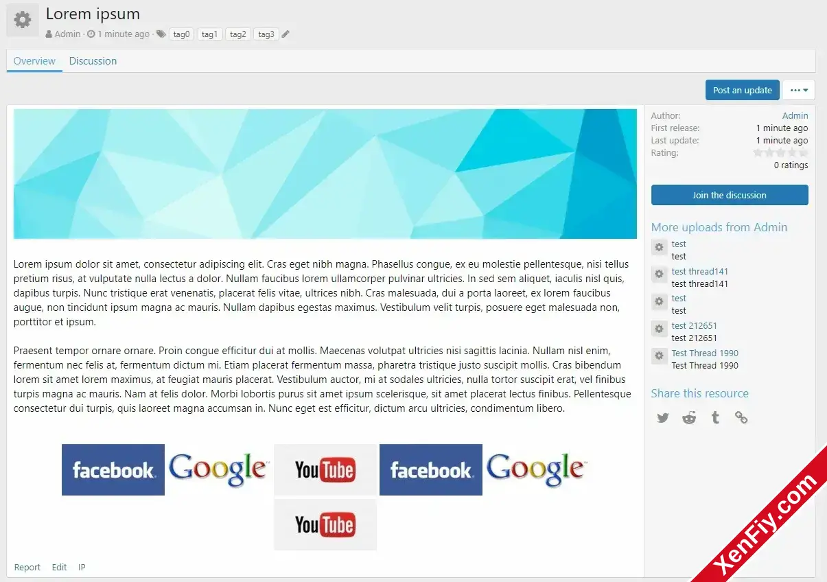Screen dimensions: 827x582
Task: Click the Last update: label
Action: (675, 141)
